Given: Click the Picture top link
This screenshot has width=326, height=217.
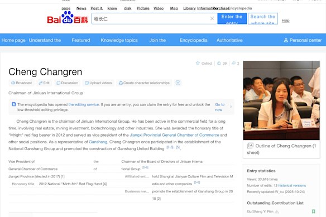Looking at the screenshot, I should tap(143, 8).
